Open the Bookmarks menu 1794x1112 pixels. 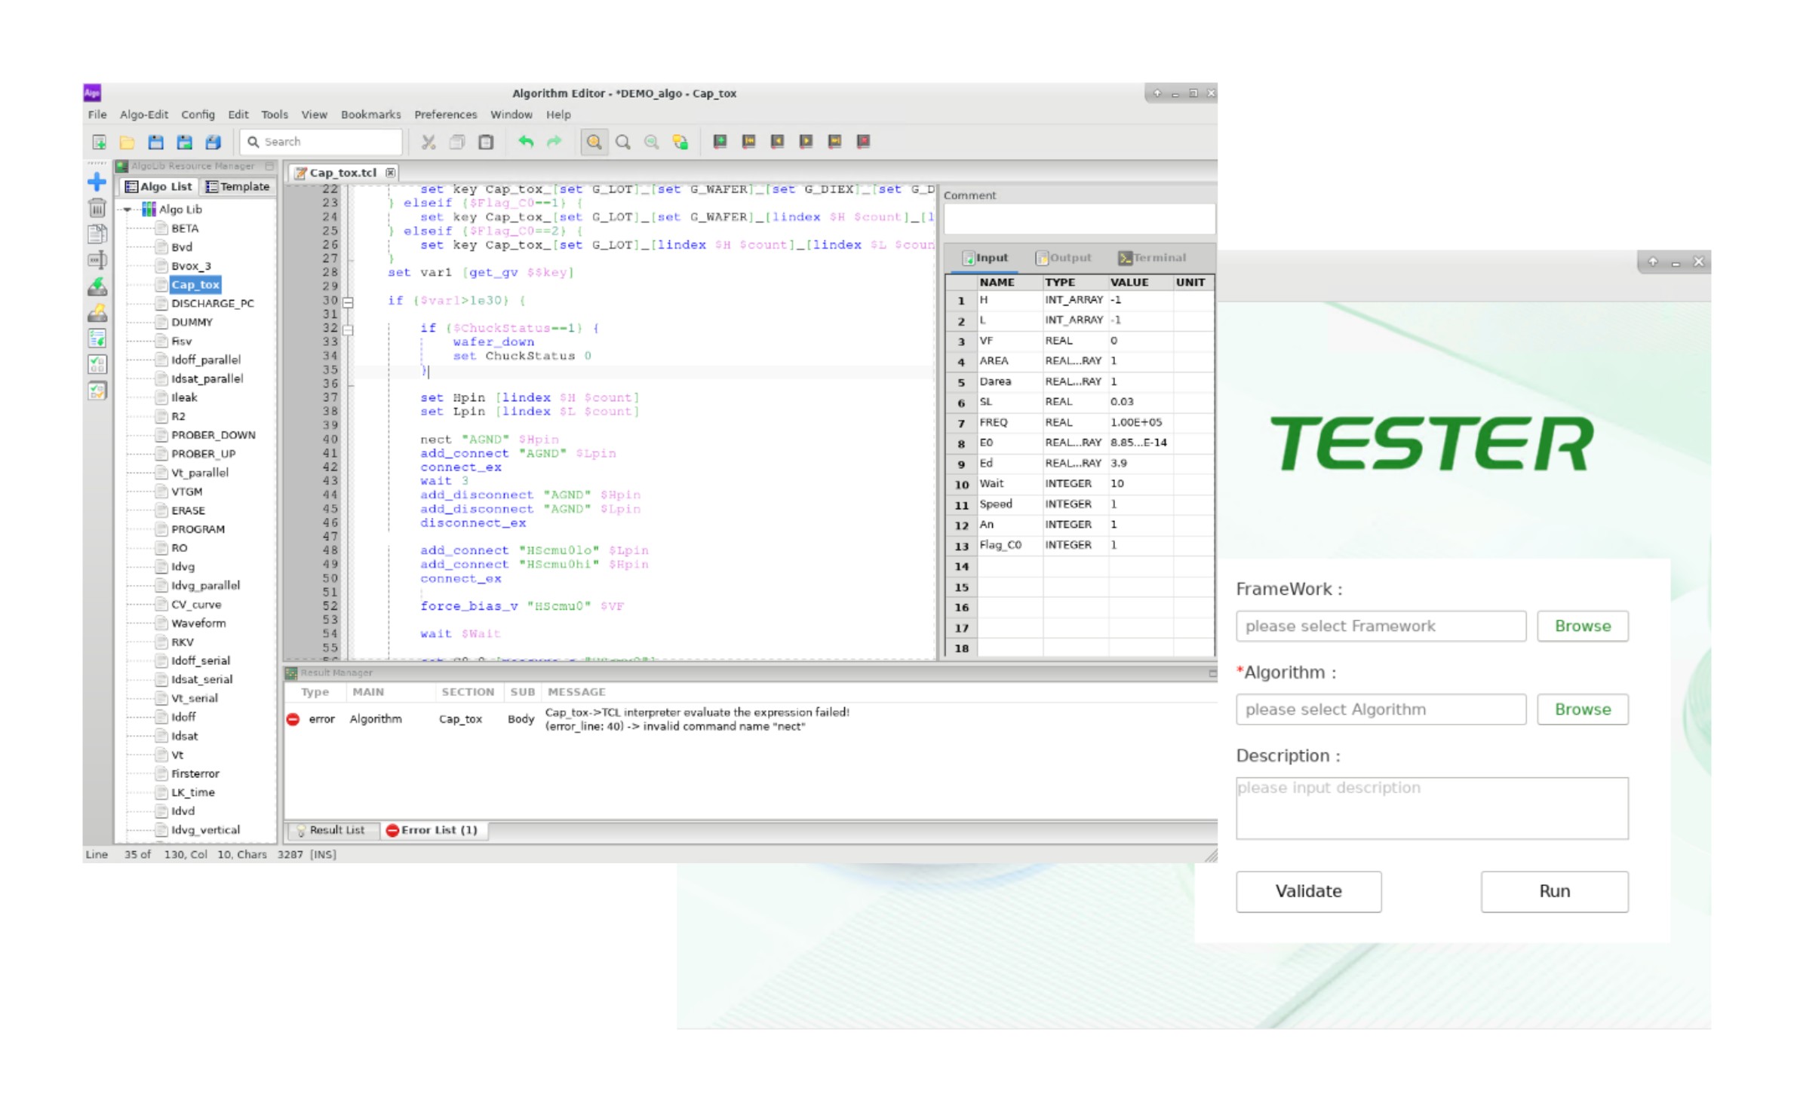click(370, 115)
